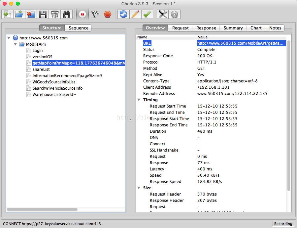Image resolution: width=297 pixels, height=228 pixels.
Task: Open the Response tab
Action: (206, 28)
